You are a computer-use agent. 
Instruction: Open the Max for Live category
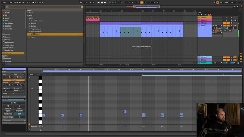[9, 50]
